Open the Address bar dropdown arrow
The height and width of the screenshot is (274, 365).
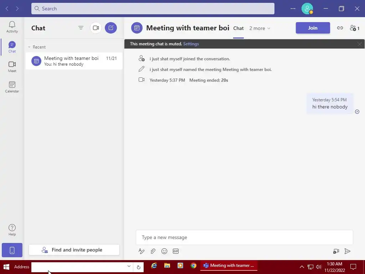coord(129,266)
